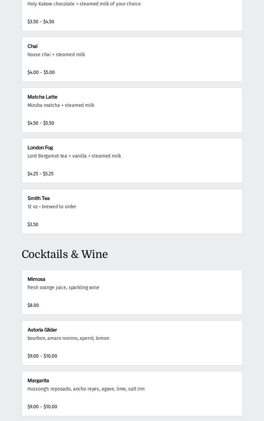Click the bourbon, amaro nonino description
Viewport: 264px width, 421px height.
click(68, 338)
